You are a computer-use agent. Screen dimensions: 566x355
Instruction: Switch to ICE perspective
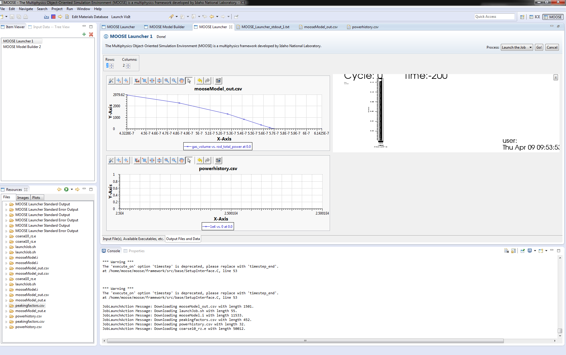[x=535, y=17]
